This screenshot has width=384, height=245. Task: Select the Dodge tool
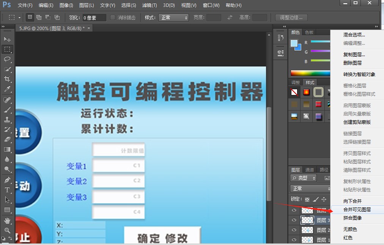[x=7, y=169]
